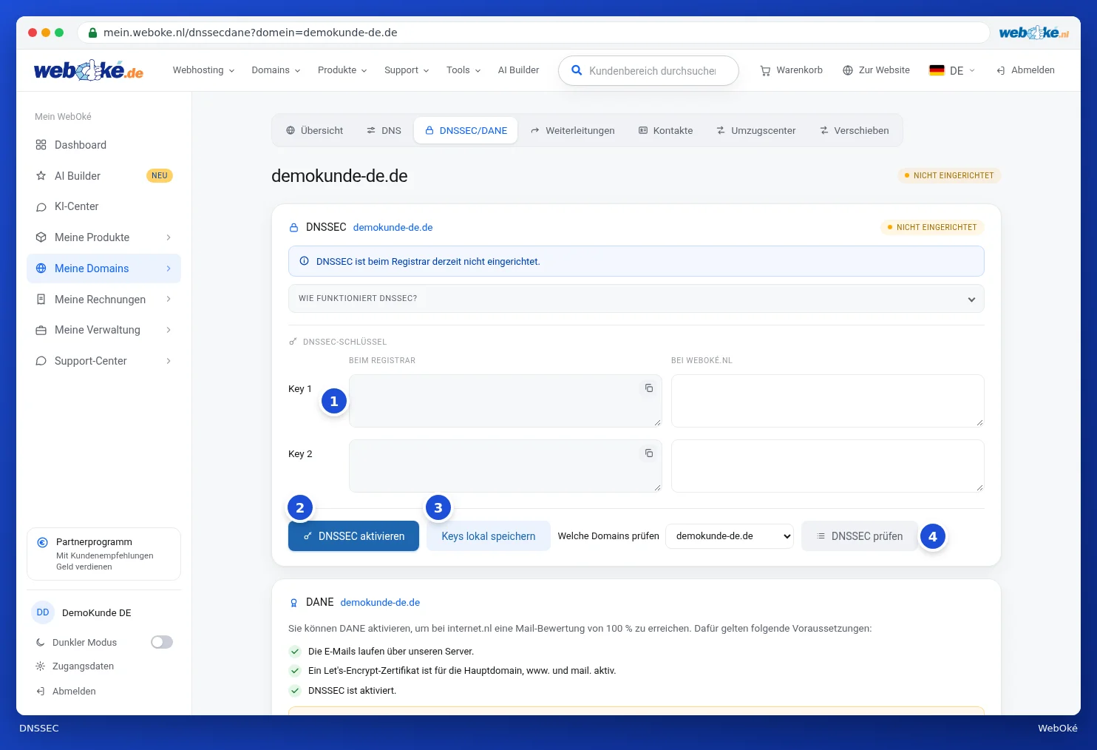Image resolution: width=1097 pixels, height=750 pixels.
Task: Copy the Key 2 registrar value
Action: [649, 453]
